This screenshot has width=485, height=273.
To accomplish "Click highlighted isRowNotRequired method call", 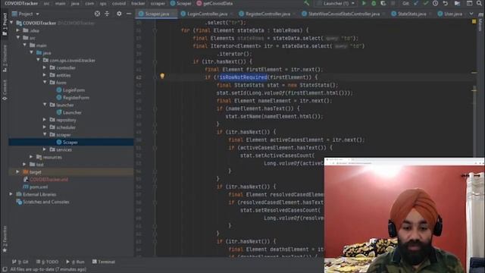I will pos(243,77).
